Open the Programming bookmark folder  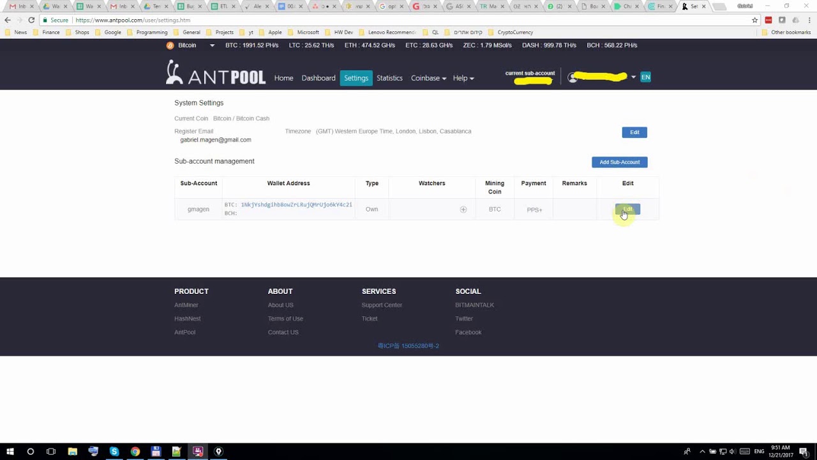(x=147, y=32)
